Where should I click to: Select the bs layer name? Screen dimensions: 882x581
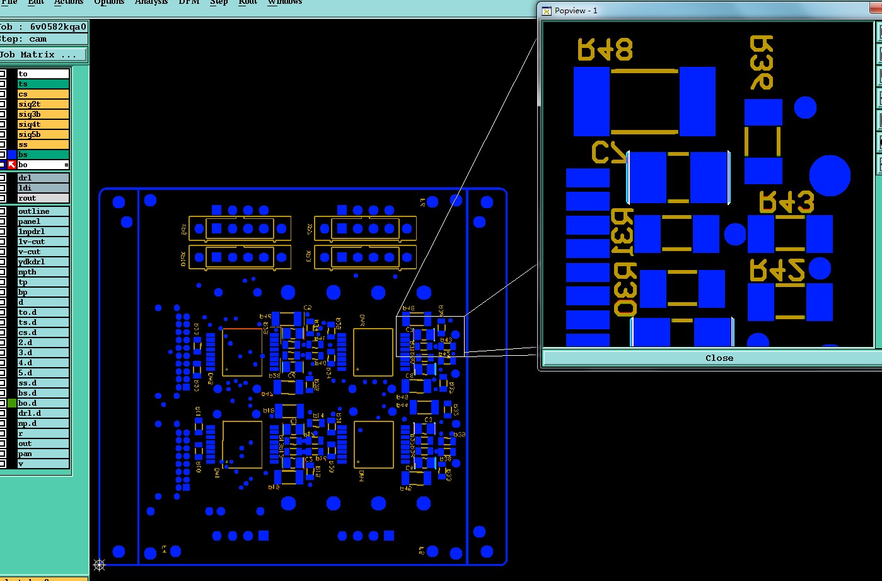click(43, 155)
